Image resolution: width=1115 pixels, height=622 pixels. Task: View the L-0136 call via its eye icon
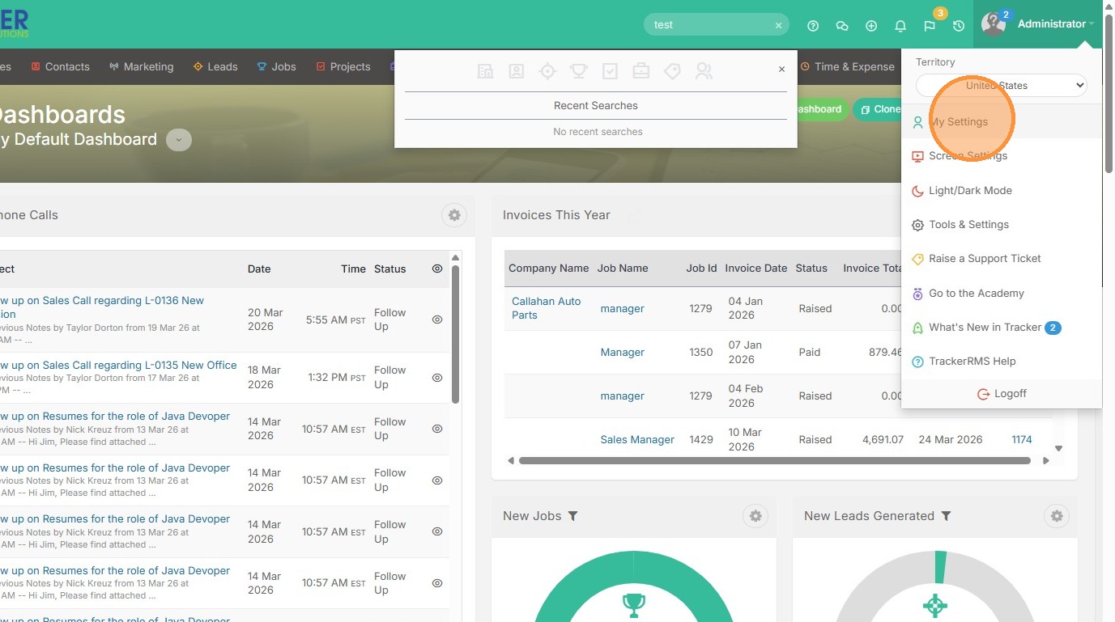click(x=437, y=319)
